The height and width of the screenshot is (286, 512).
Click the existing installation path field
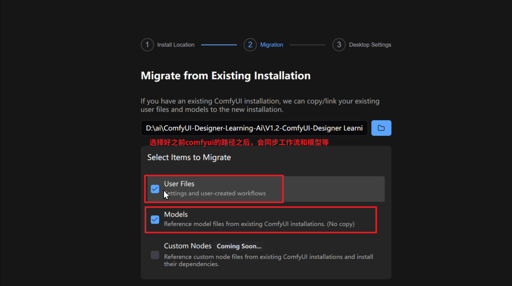[x=254, y=128]
